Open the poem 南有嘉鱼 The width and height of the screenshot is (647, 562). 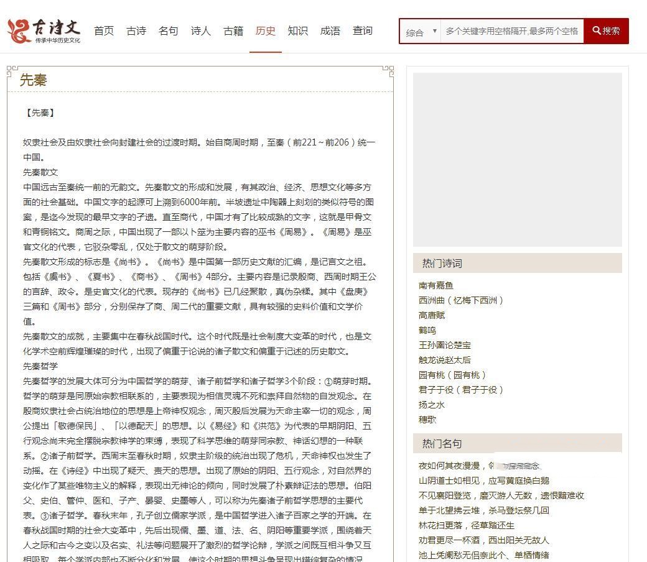pos(436,285)
